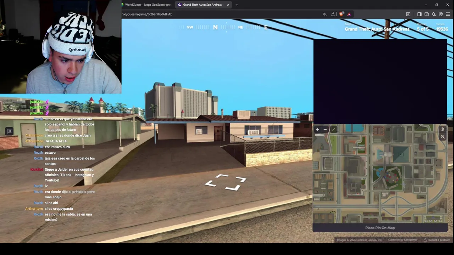
Task: Click the score value 19536
Action: click(x=442, y=29)
